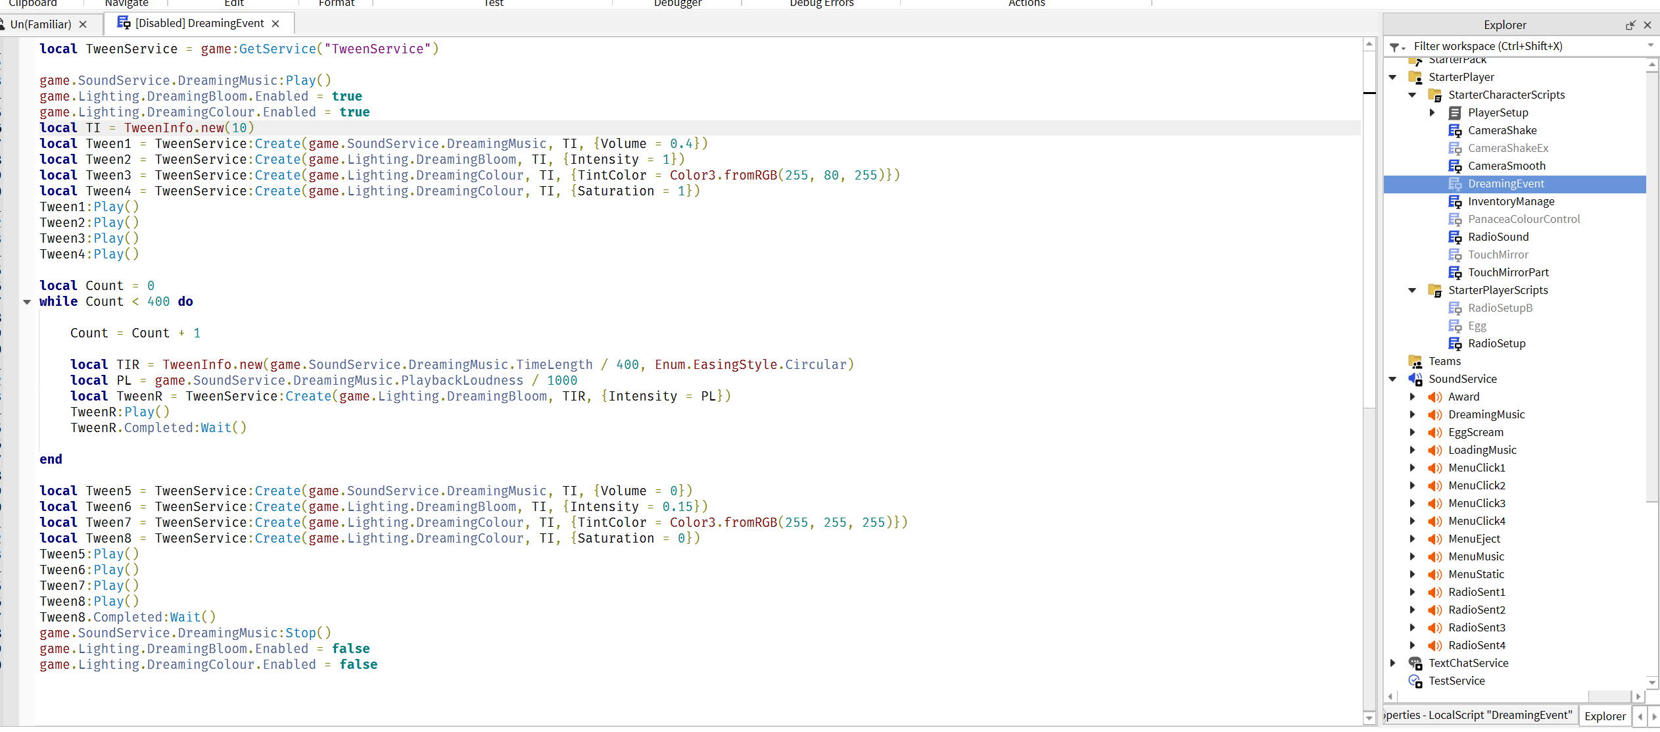Click the Teams folder icon

click(1415, 361)
